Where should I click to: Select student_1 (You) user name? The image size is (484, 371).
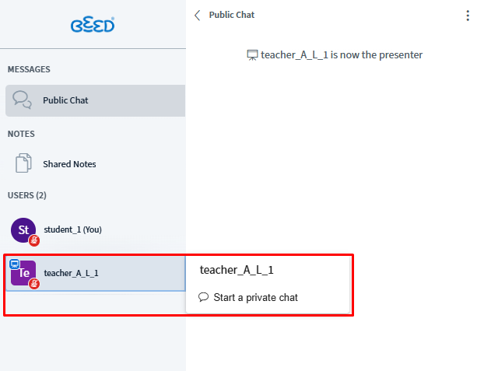point(72,229)
